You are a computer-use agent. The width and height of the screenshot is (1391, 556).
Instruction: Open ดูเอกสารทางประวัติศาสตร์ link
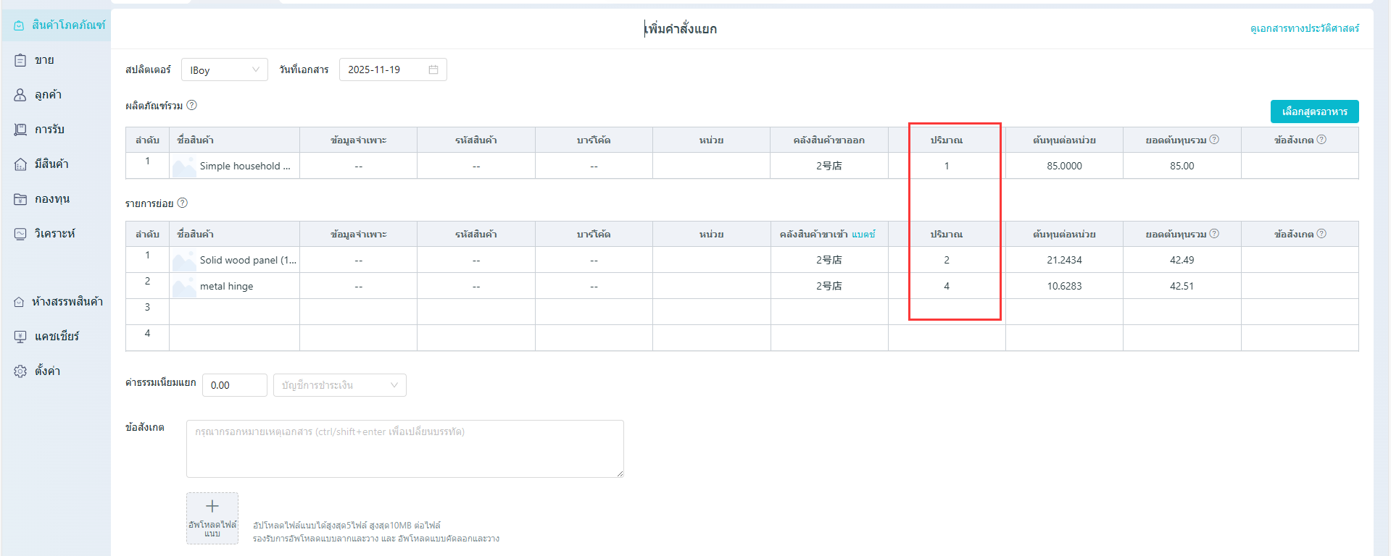[x=1304, y=28]
